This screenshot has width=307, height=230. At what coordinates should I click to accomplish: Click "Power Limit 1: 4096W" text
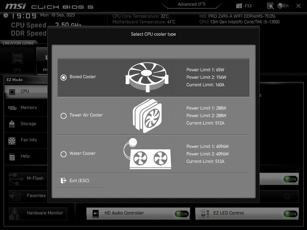(x=207, y=146)
